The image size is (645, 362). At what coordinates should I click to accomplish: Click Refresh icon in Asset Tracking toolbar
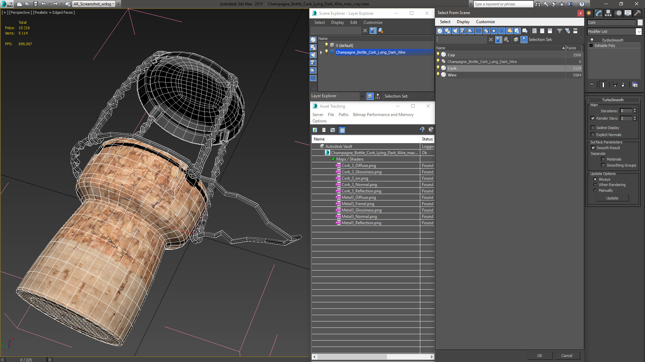tap(315, 130)
